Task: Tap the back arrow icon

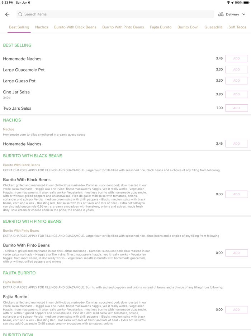Action: click(7, 14)
